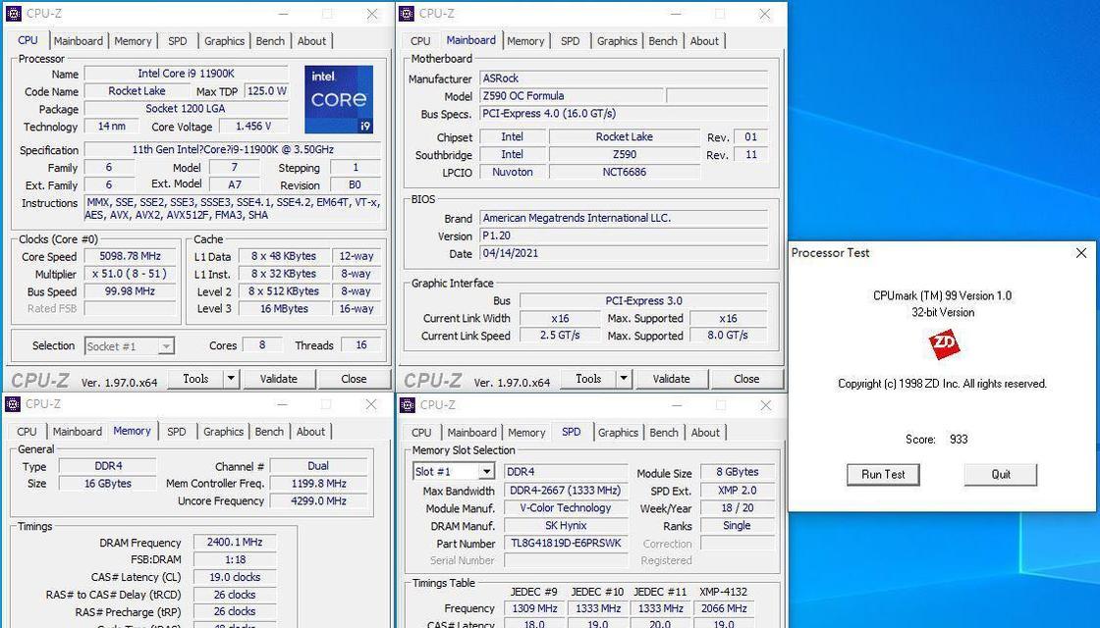Click Tools button in the Mainboard window

click(x=588, y=379)
